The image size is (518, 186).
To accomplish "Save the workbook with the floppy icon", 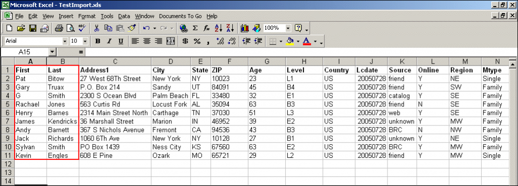I will [x=33, y=28].
